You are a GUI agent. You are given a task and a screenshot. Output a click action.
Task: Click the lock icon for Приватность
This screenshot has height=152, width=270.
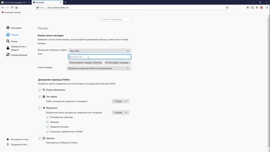8,48
